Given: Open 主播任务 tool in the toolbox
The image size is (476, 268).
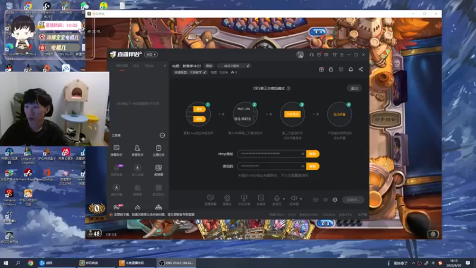Looking at the screenshot, I should click(x=158, y=151).
